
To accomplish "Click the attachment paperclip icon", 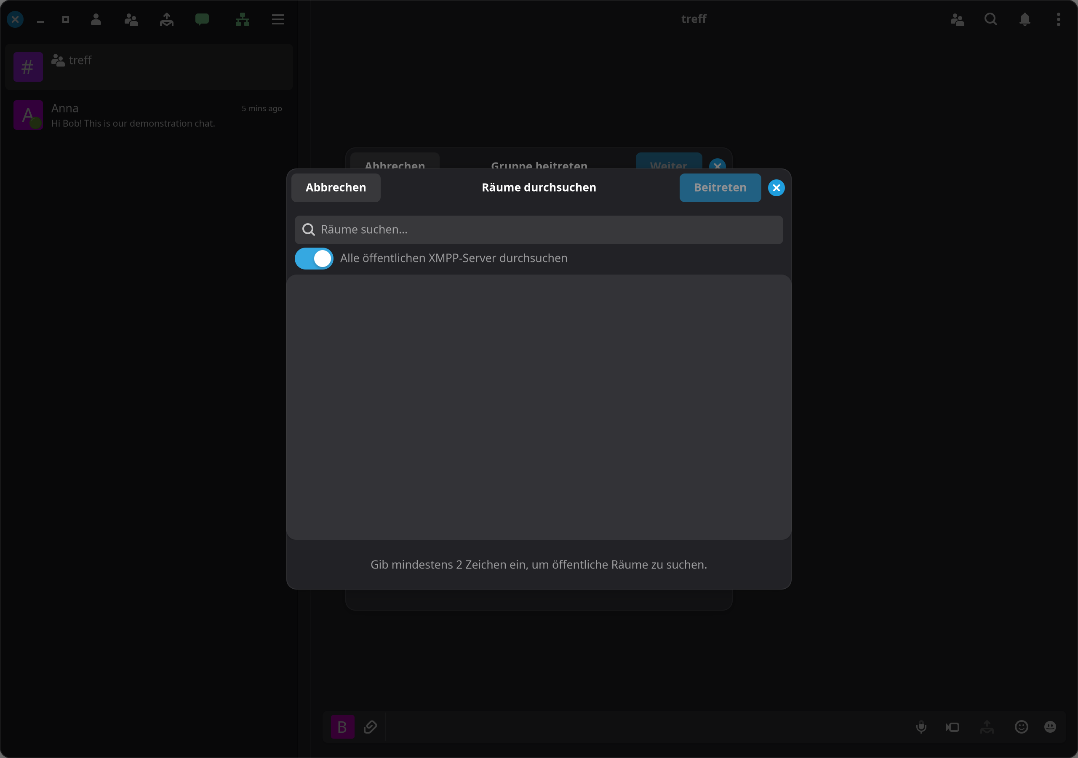I will [371, 727].
